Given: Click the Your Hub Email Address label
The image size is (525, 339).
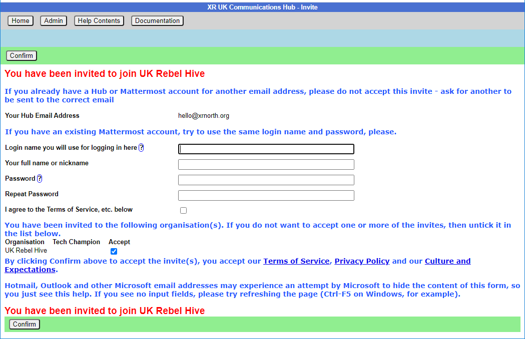Looking at the screenshot, I should coord(42,115).
